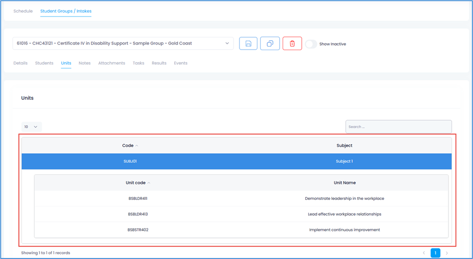The image size is (473, 259).
Task: Collapse the SUBJ01 subject row
Action: coord(237,161)
